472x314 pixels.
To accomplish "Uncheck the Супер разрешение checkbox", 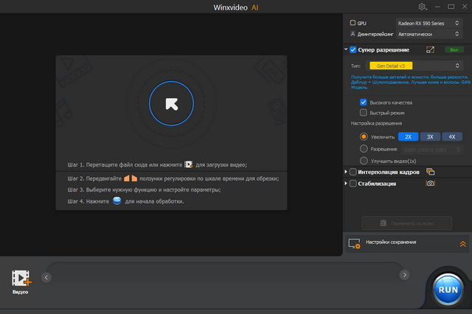I will tap(353, 50).
